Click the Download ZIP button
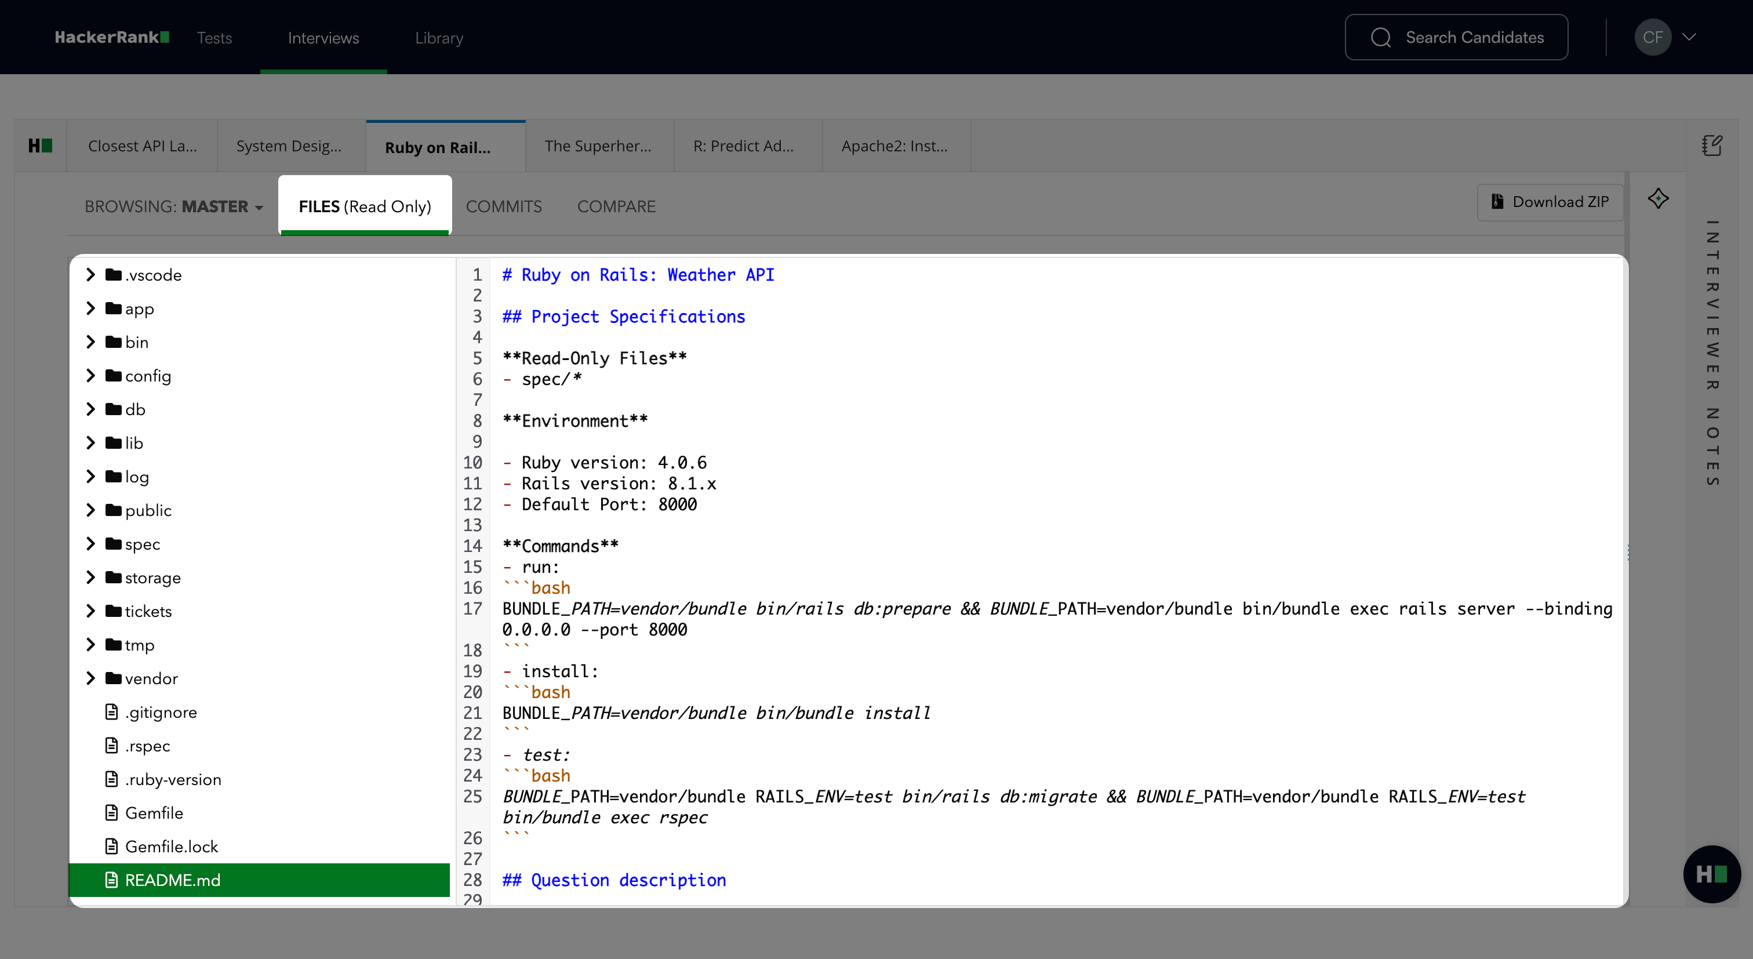 click(1550, 202)
